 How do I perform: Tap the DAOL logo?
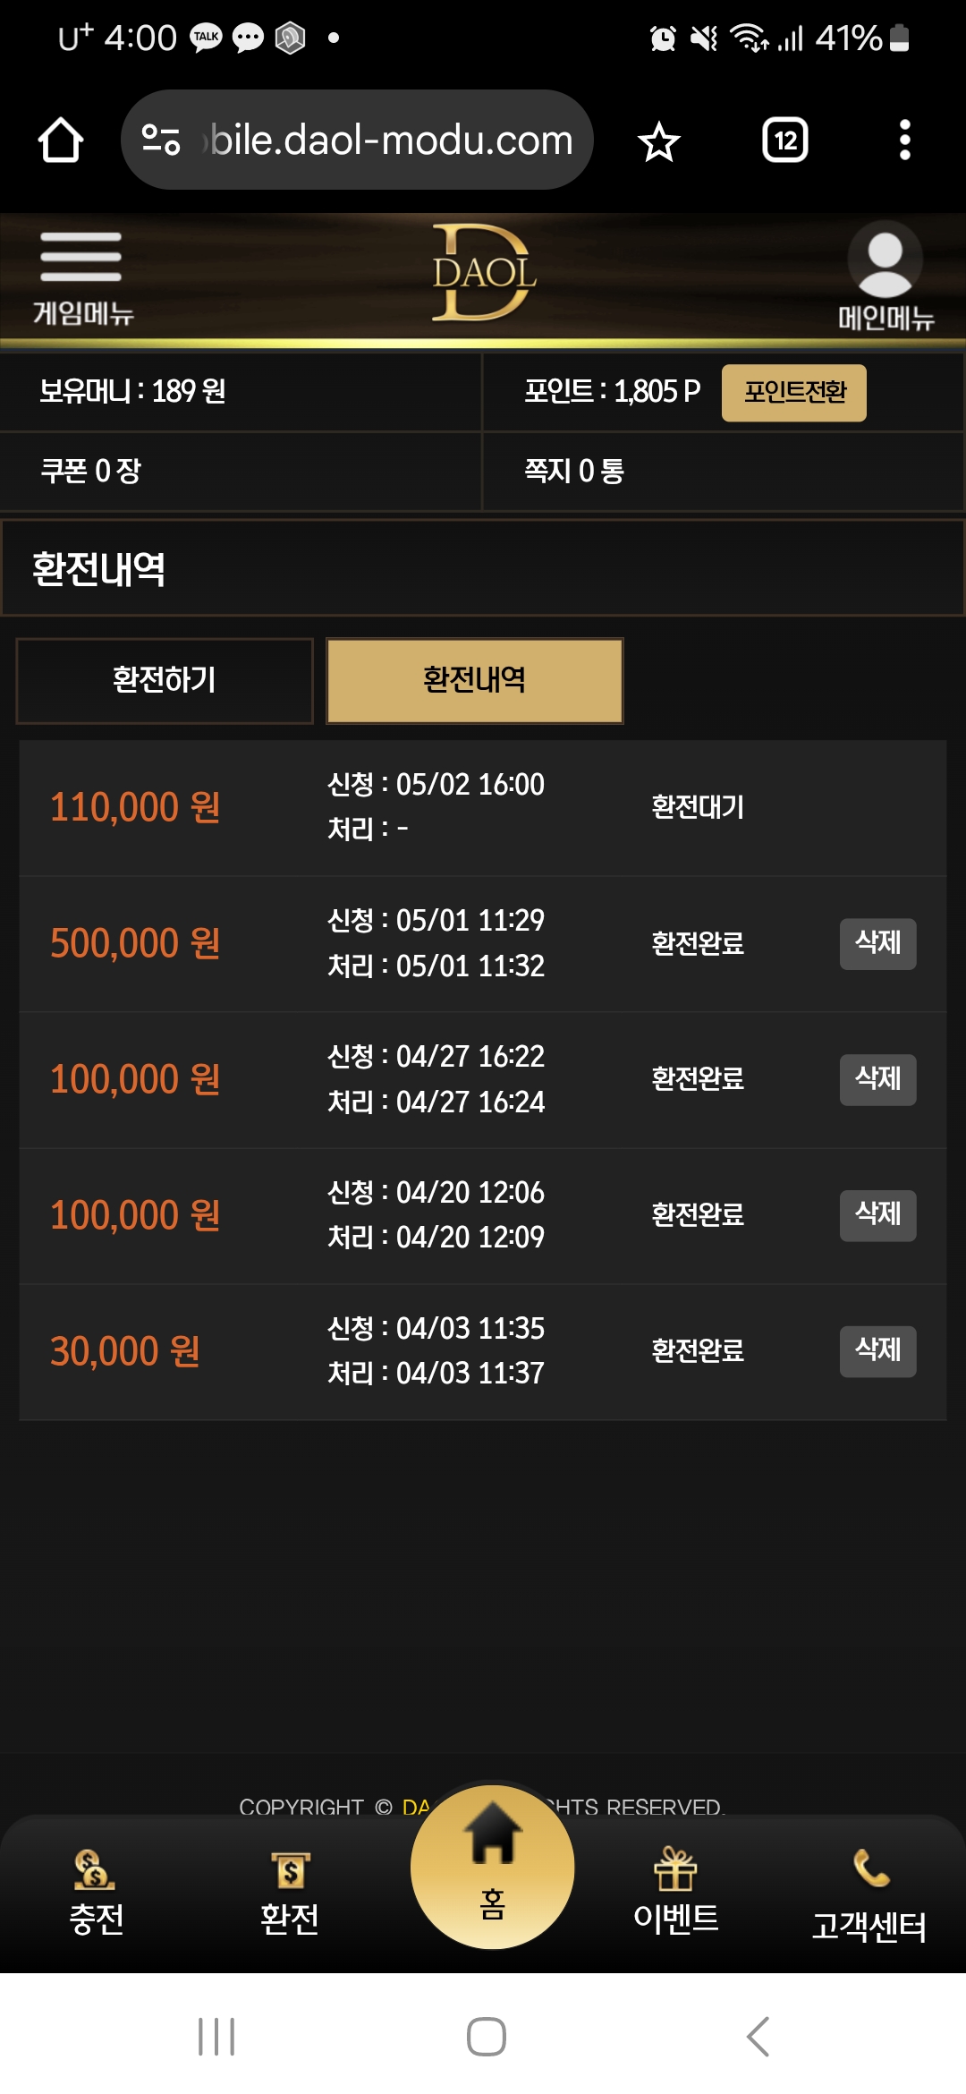[x=484, y=273]
